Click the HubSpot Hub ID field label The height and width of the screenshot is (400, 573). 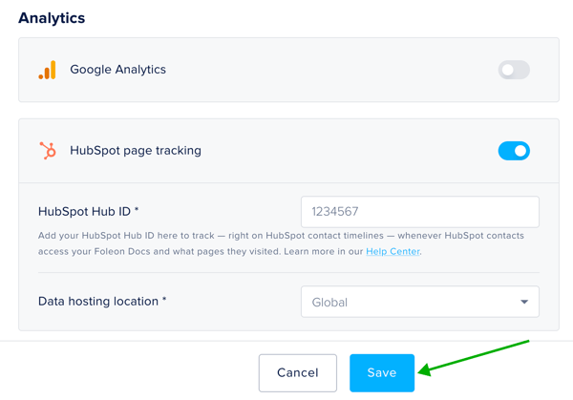point(89,212)
